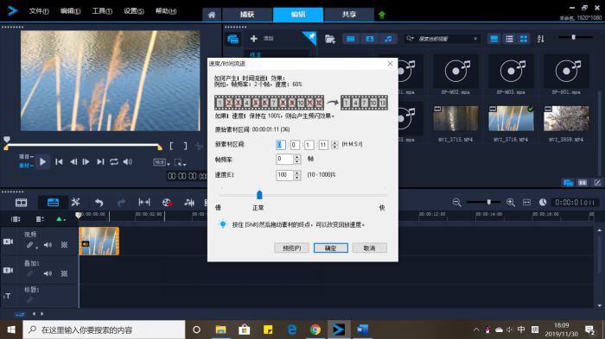Step to next frame in preview
The image size is (605, 339).
click(x=86, y=162)
